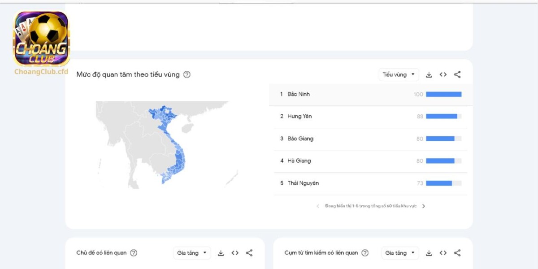The width and height of the screenshot is (538, 269).
Task: Share the Chủ đề có liên quan panel
Action: pyautogui.click(x=249, y=252)
